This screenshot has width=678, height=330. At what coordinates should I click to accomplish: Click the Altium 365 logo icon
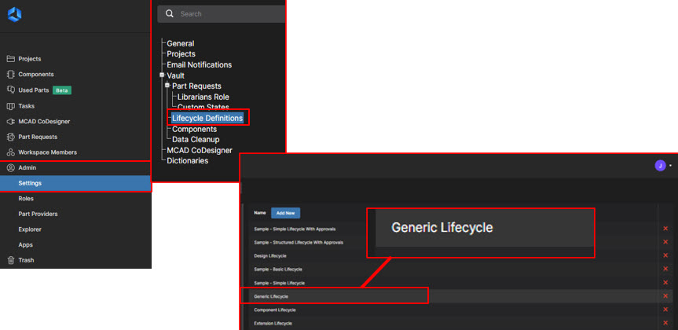[14, 14]
